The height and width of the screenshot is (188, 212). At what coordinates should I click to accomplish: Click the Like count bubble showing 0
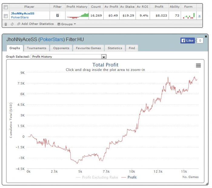200,40
